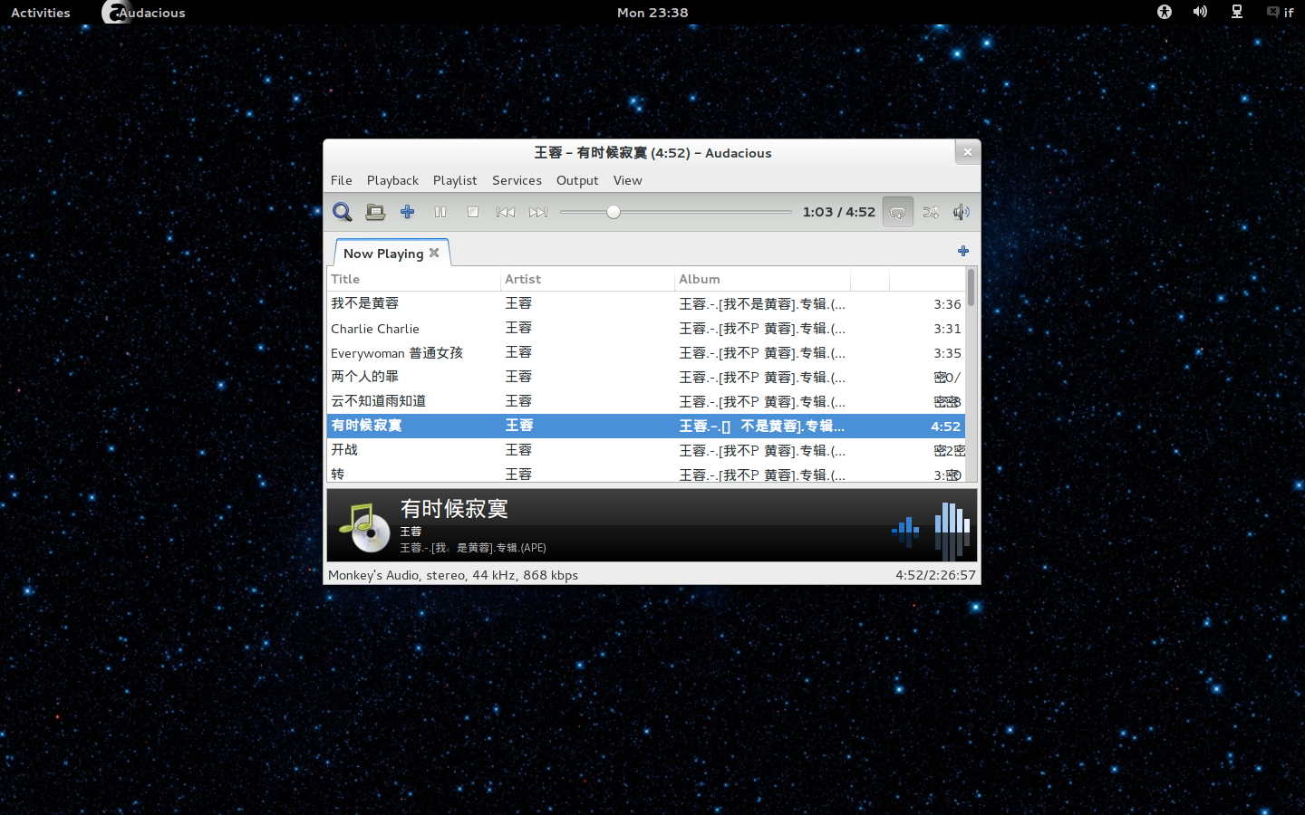Sort by the Album column header

click(x=762, y=279)
